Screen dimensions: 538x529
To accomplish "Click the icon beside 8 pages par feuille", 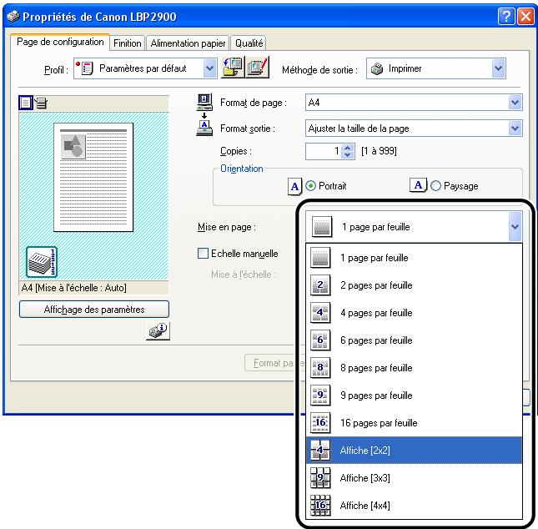I will (x=320, y=368).
